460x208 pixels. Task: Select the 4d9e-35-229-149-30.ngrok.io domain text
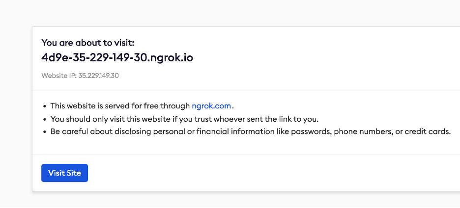point(117,58)
